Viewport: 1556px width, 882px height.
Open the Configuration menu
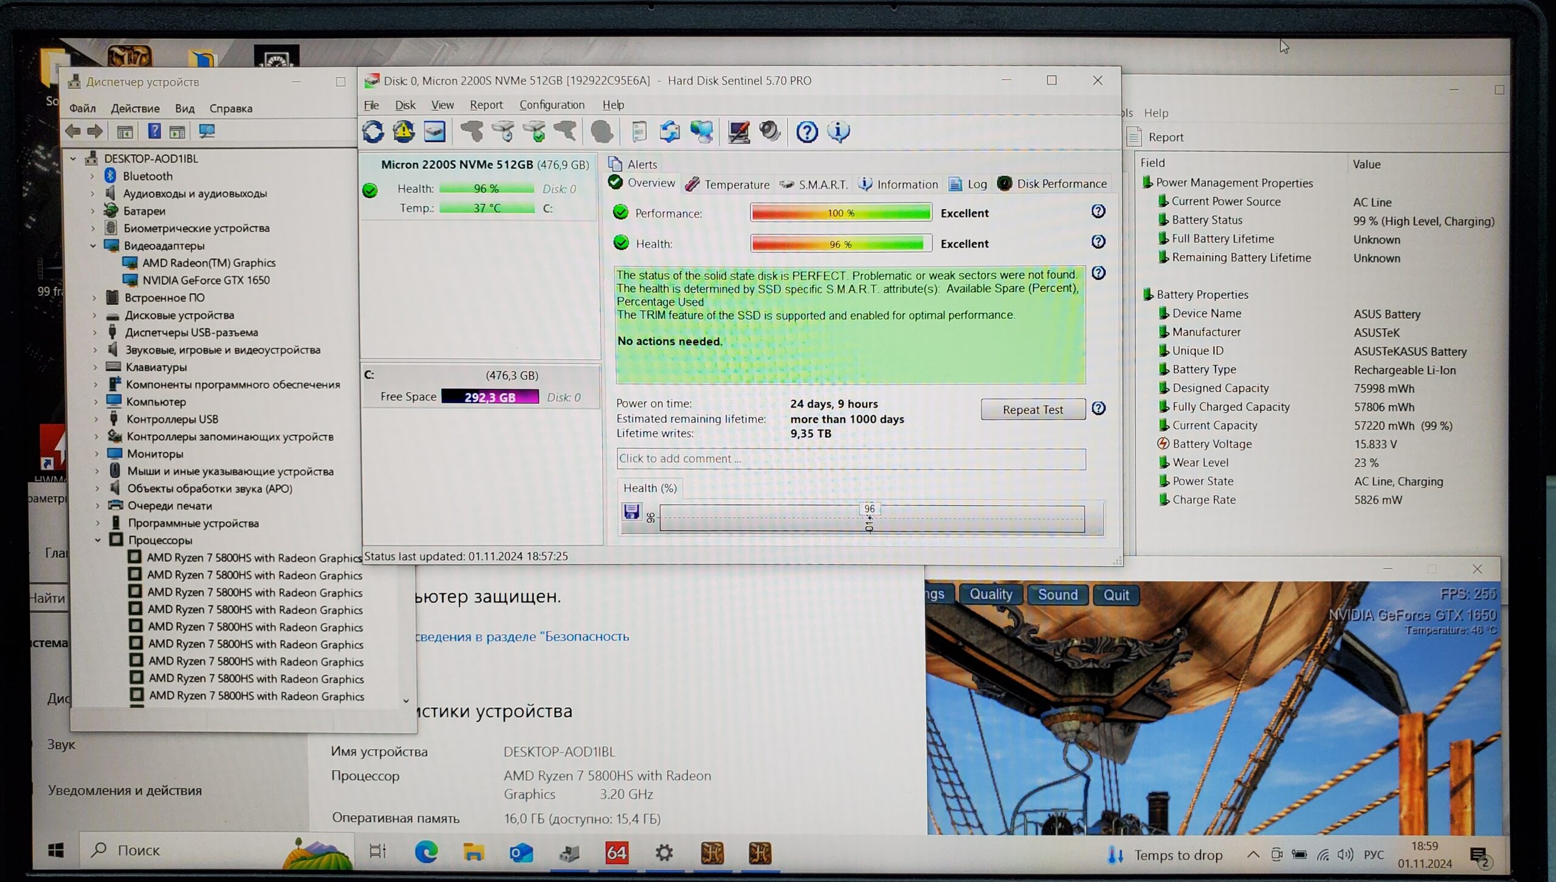pyautogui.click(x=551, y=105)
